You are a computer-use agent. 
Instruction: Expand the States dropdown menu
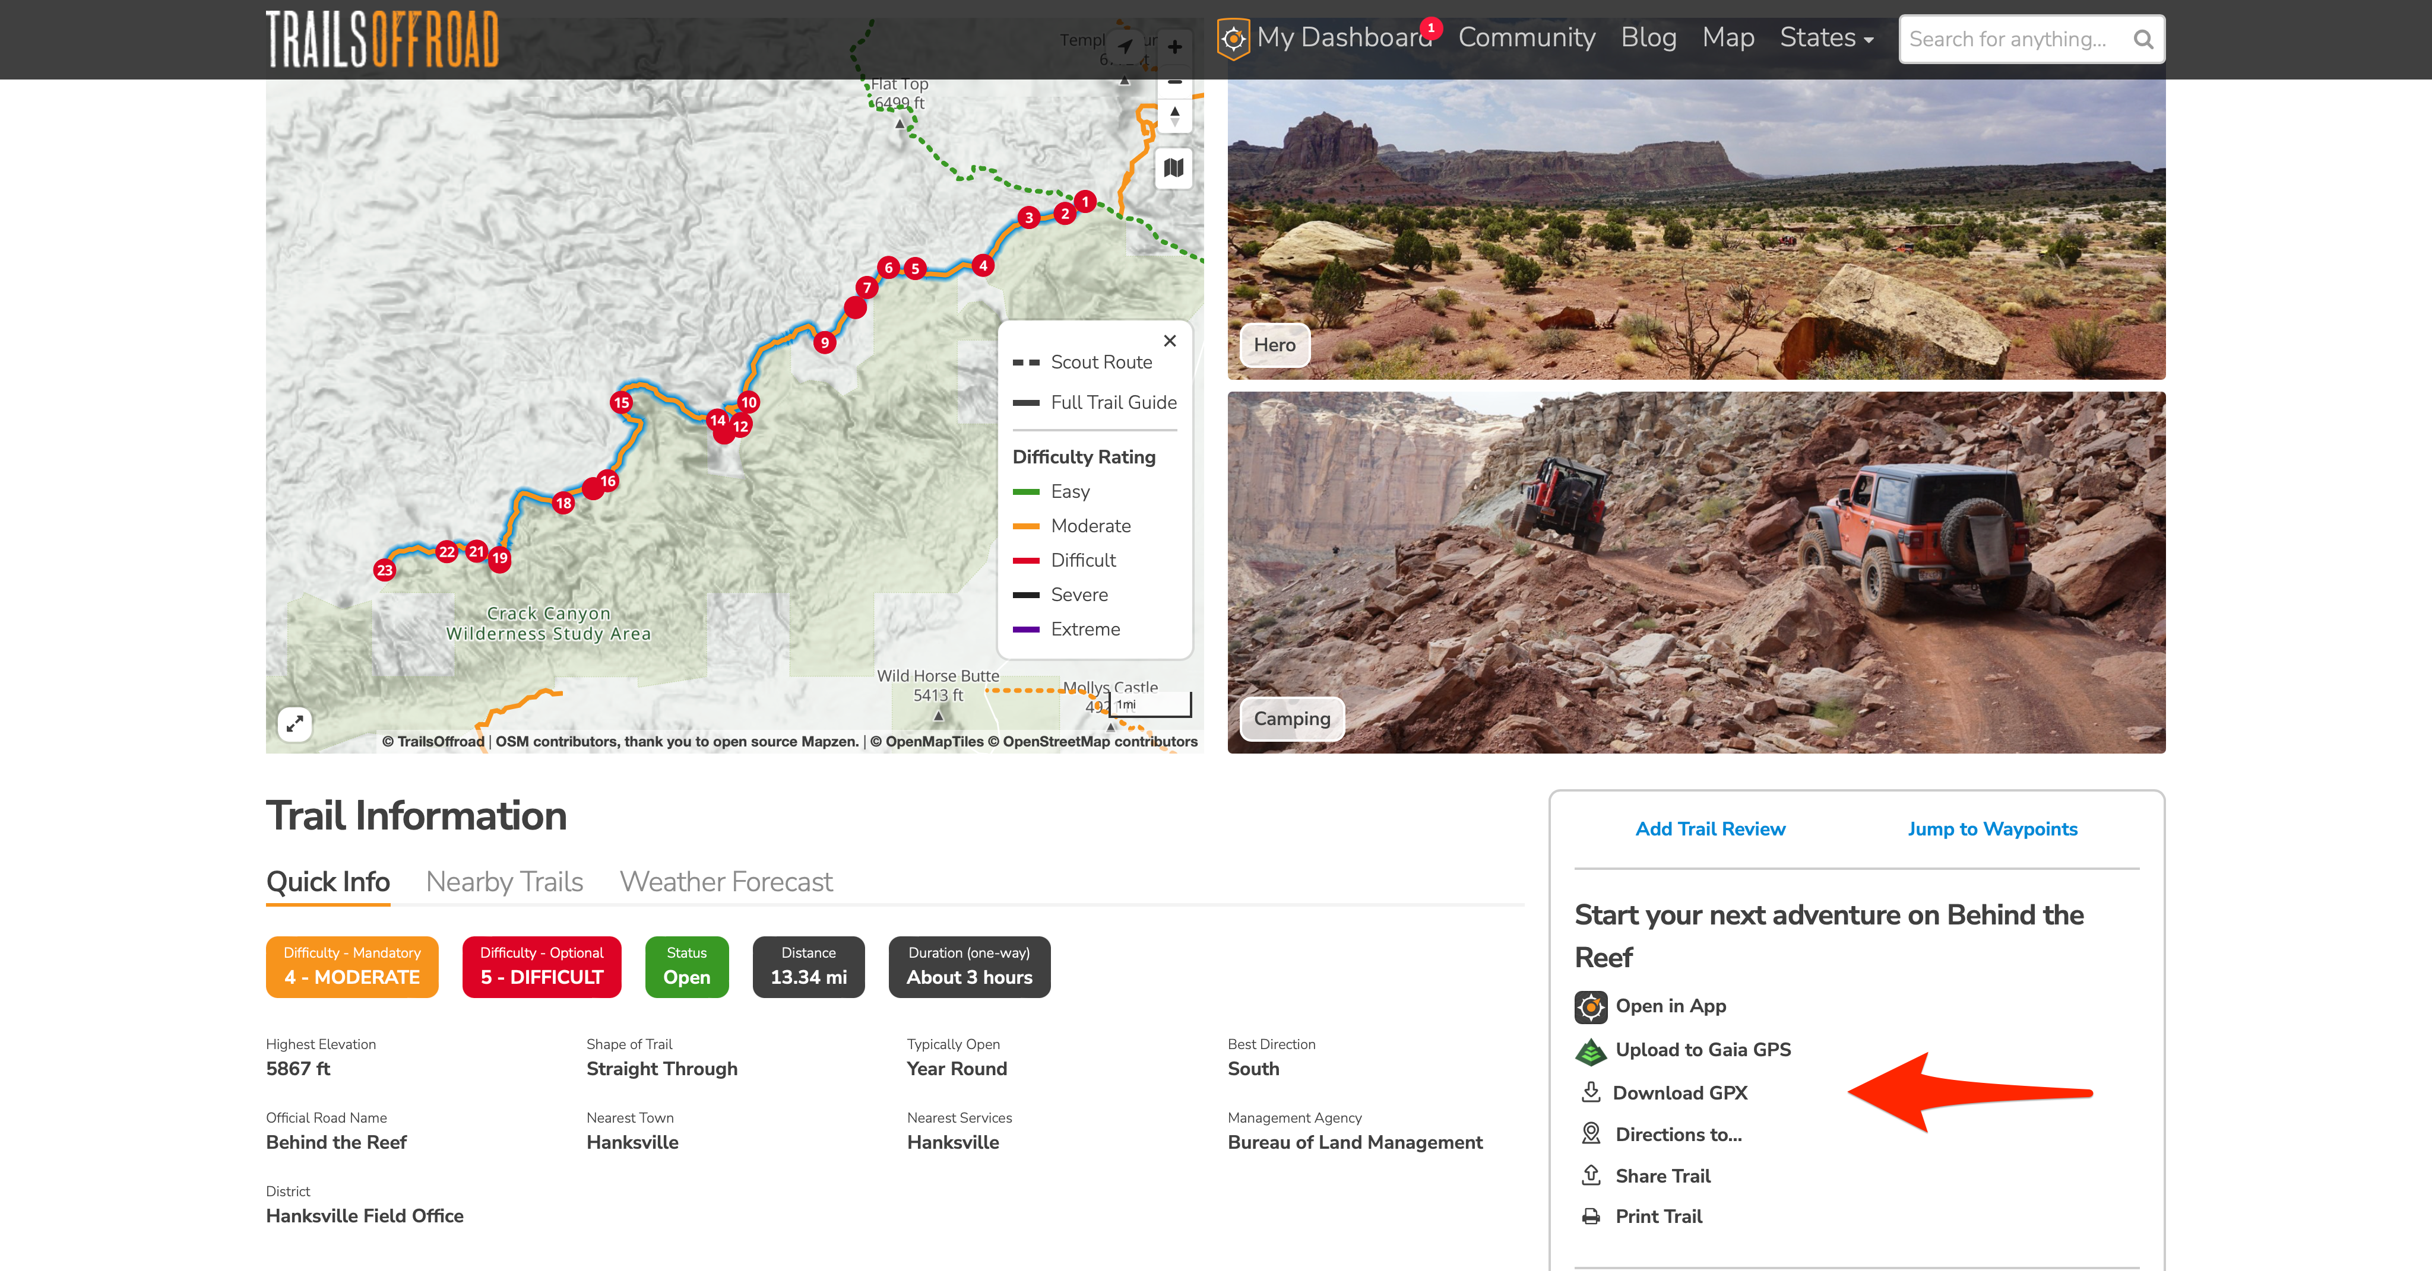coord(1826,38)
